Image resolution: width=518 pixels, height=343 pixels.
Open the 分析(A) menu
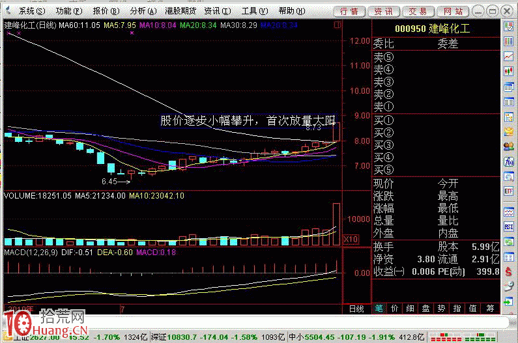pyautogui.click(x=143, y=11)
